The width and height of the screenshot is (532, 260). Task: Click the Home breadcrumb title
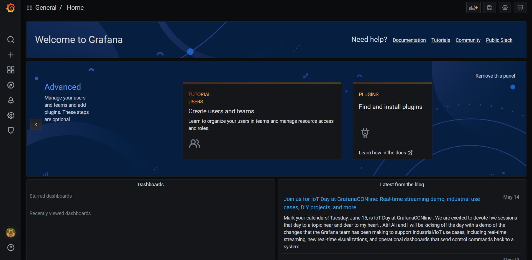[75, 7]
